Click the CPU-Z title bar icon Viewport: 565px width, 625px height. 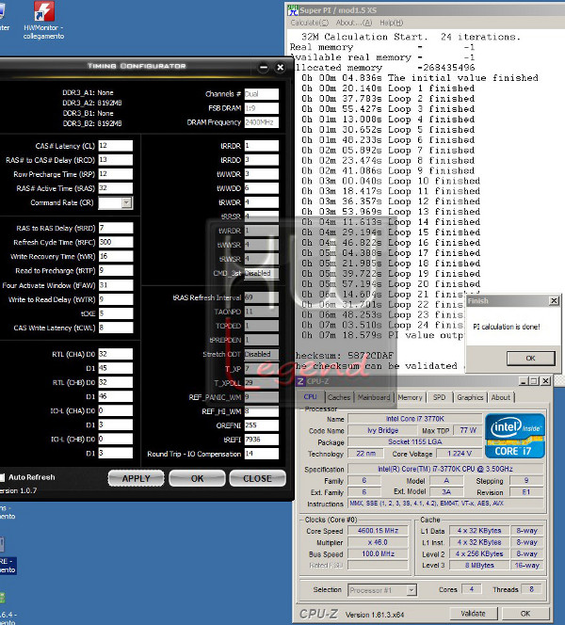click(300, 381)
